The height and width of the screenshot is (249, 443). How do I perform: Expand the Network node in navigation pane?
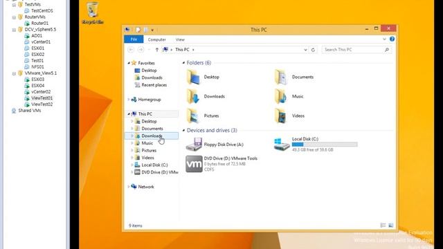tap(129, 187)
